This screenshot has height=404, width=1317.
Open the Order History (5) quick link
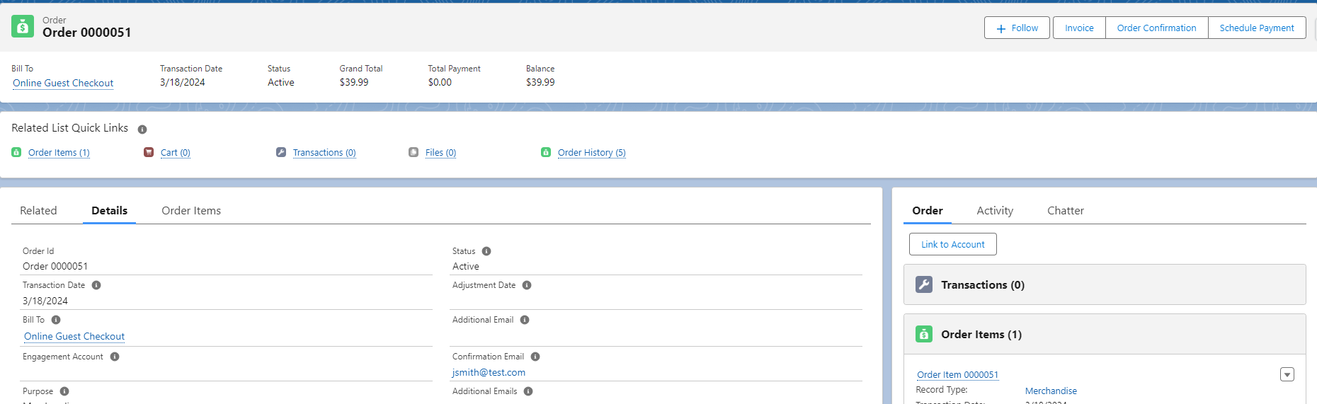(x=591, y=153)
